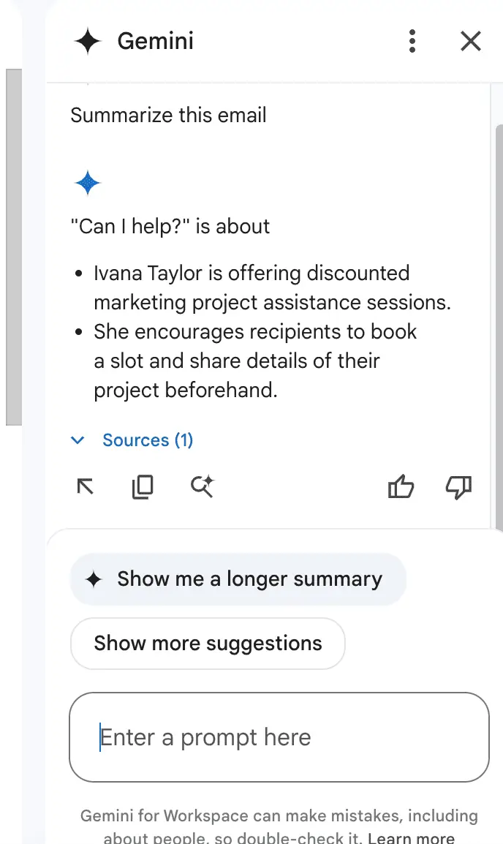This screenshot has width=503, height=844.
Task: Open the three-dot overflow menu
Action: click(412, 42)
